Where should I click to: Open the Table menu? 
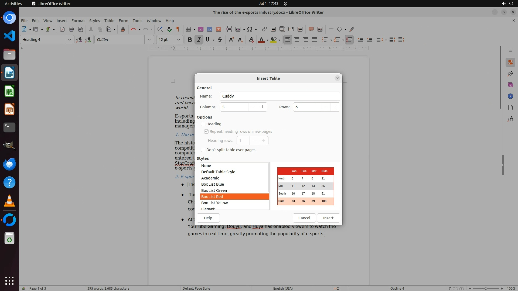pos(109,20)
